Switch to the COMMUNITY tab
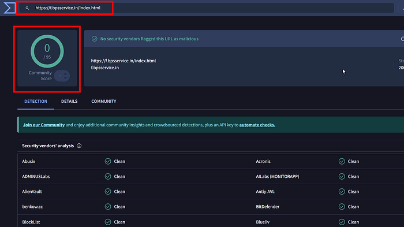 click(x=103, y=102)
